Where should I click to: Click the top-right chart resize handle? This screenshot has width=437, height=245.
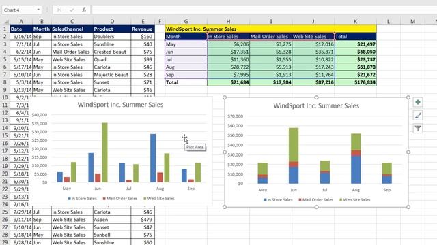pos(408,97)
